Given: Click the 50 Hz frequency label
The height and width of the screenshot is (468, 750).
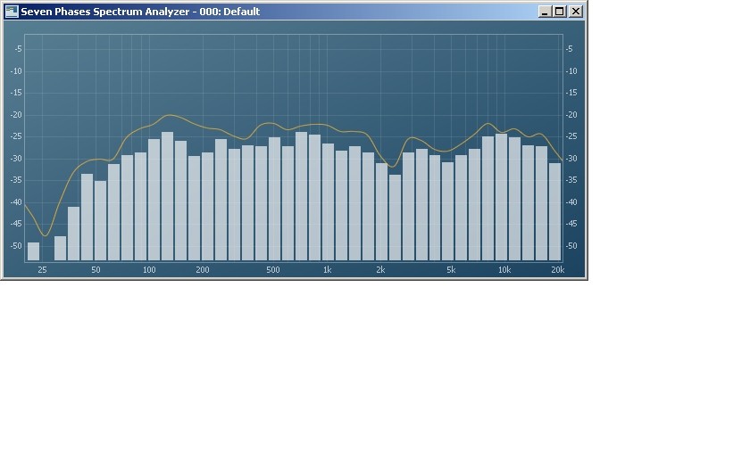Looking at the screenshot, I should tap(96, 270).
